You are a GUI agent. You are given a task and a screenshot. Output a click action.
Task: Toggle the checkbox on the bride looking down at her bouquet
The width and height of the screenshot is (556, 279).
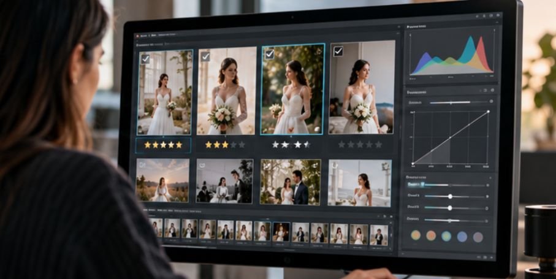point(205,56)
